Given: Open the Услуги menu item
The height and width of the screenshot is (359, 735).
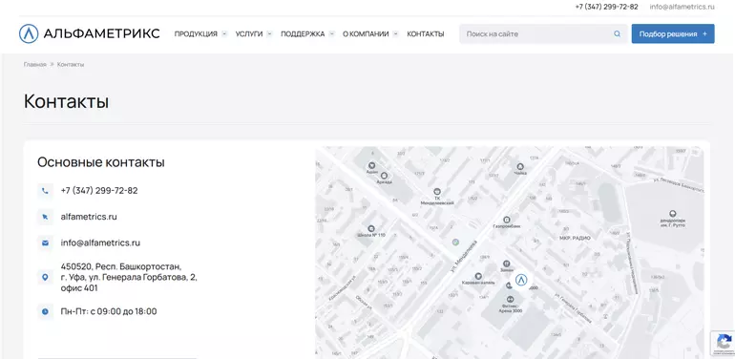Looking at the screenshot, I should pos(249,33).
